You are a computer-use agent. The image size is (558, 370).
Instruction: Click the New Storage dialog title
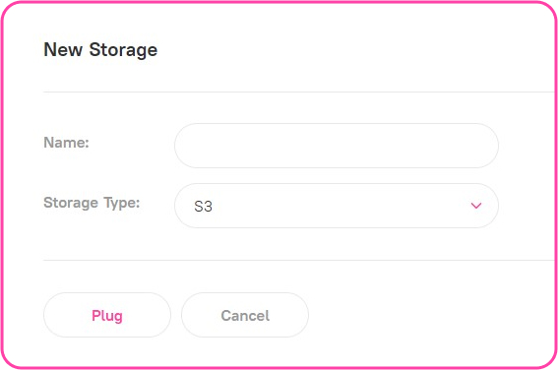point(100,49)
